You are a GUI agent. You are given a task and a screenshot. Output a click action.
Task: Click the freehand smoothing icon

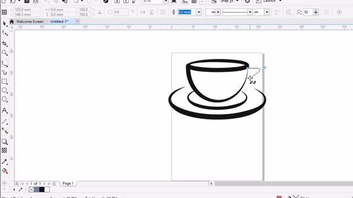[x=299, y=12]
